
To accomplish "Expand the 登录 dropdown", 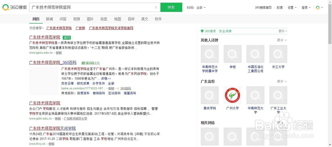I will coord(306,8).
